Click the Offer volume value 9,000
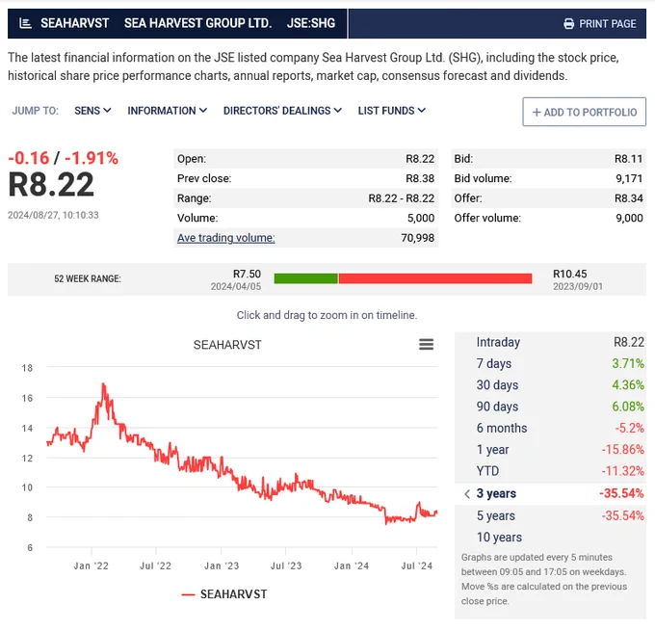Screen dimensions: 655x631 [629, 218]
